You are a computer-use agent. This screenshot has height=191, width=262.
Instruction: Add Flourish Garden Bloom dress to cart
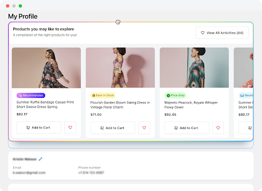pos(113,128)
